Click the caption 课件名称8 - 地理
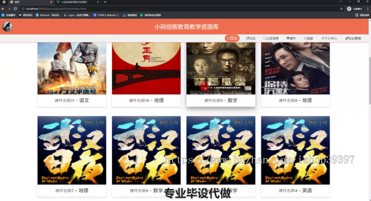 [x=295, y=100]
